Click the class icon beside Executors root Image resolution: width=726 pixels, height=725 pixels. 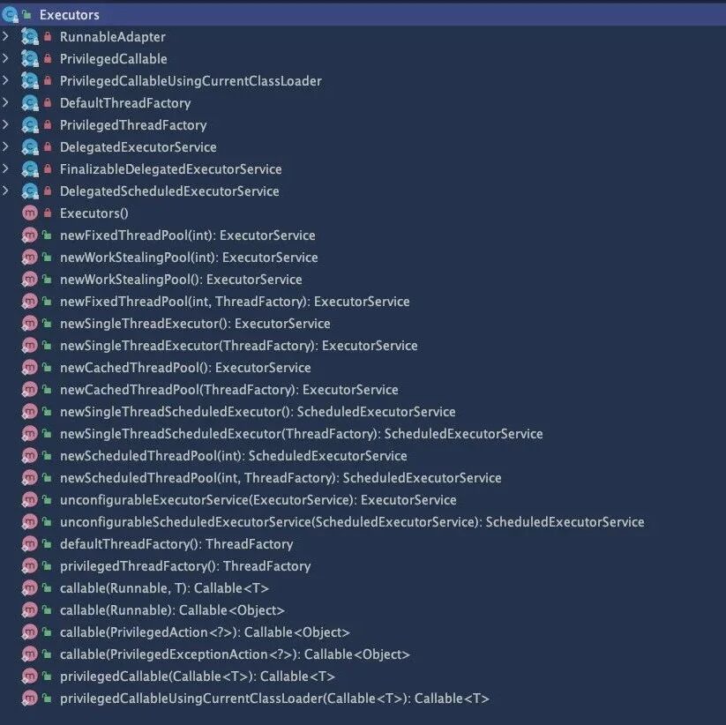[11, 14]
